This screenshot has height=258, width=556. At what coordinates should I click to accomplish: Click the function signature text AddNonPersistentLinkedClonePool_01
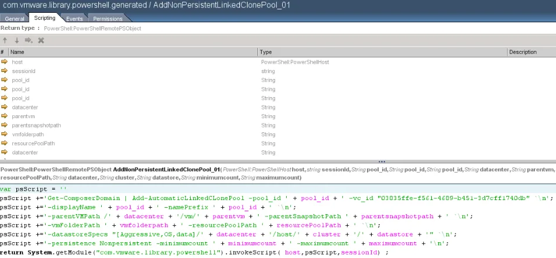click(167, 170)
